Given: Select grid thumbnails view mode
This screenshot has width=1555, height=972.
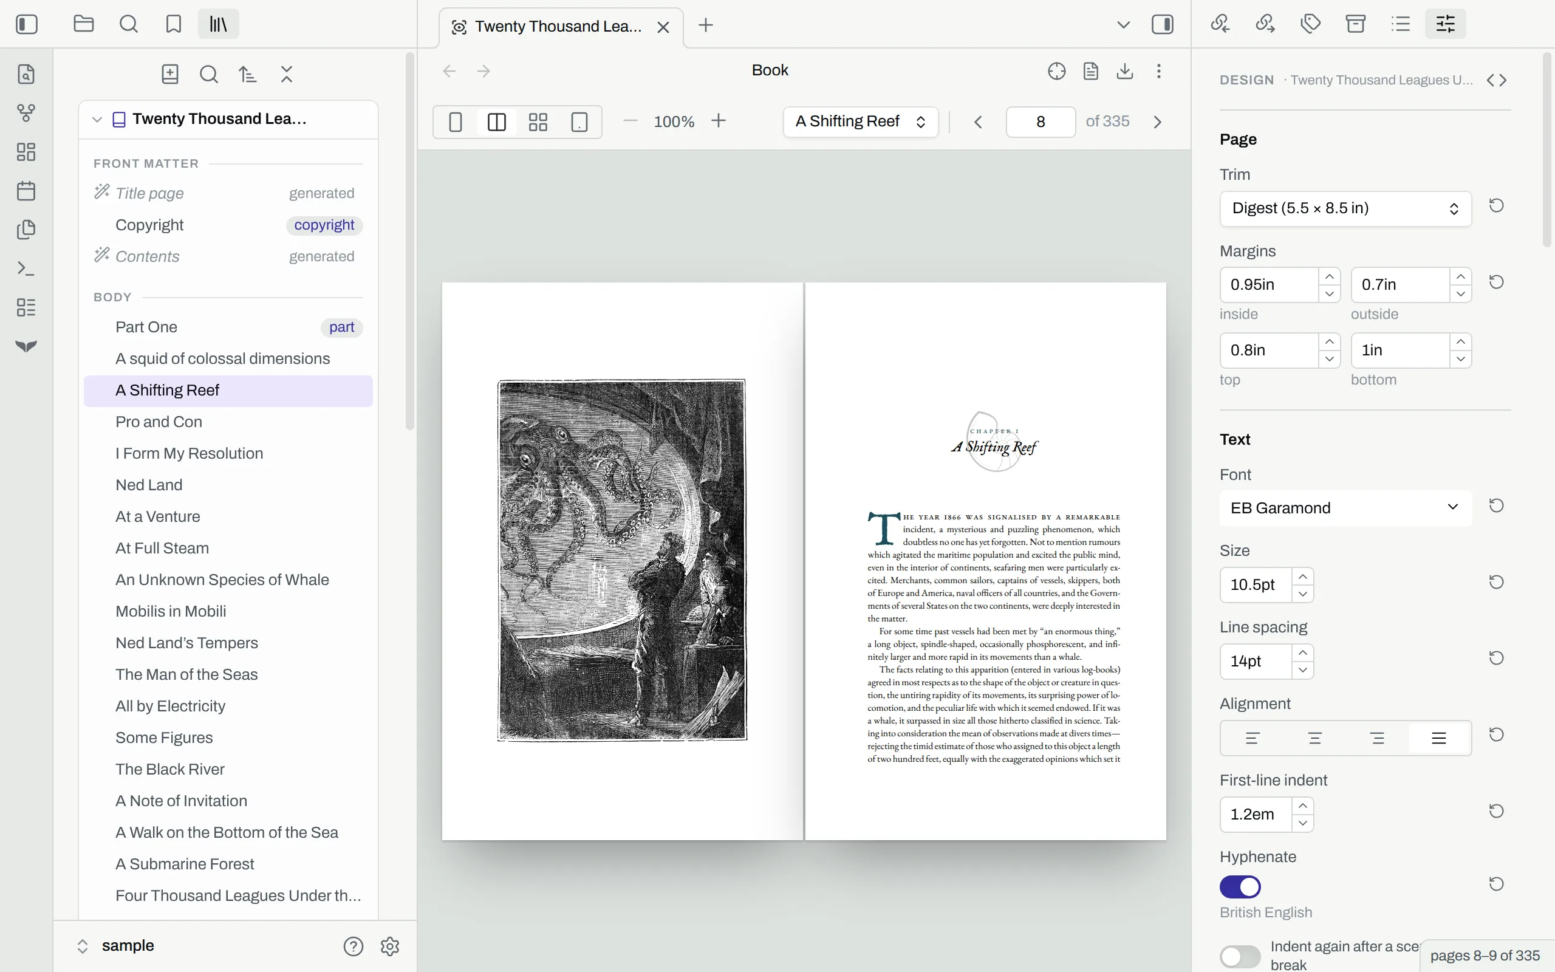Looking at the screenshot, I should (538, 122).
